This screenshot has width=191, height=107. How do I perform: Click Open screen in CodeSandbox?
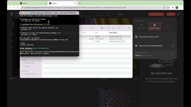(151, 46)
